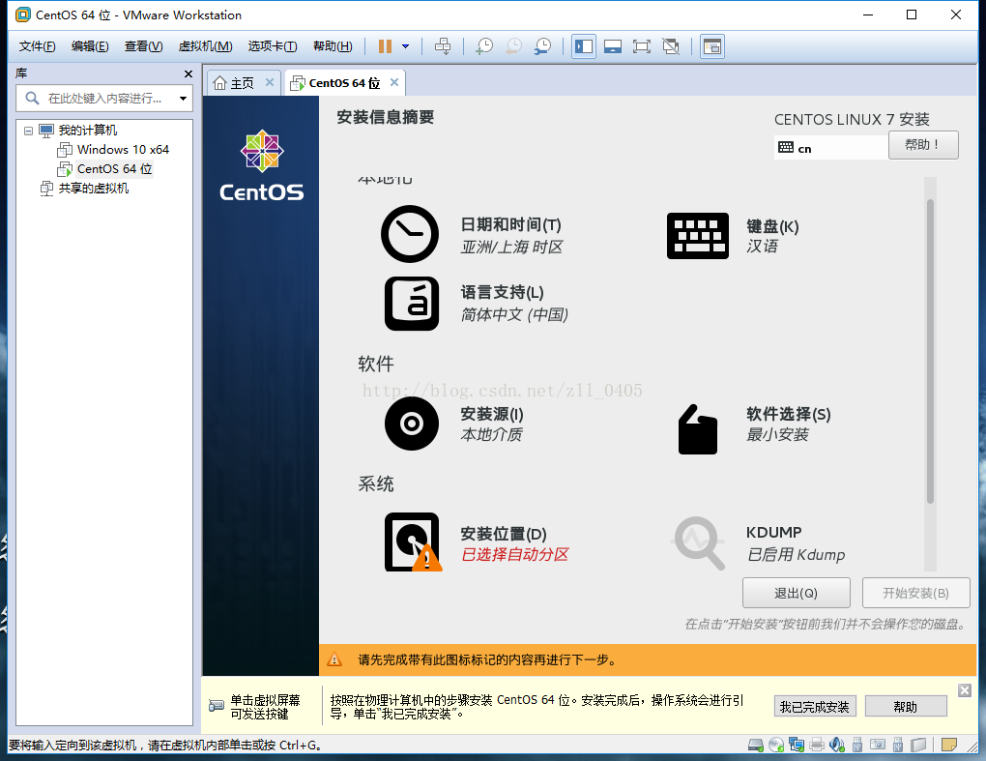Send Ctrl+Alt+Del to the virtual machine
This screenshot has height=761, width=986.
[x=443, y=46]
